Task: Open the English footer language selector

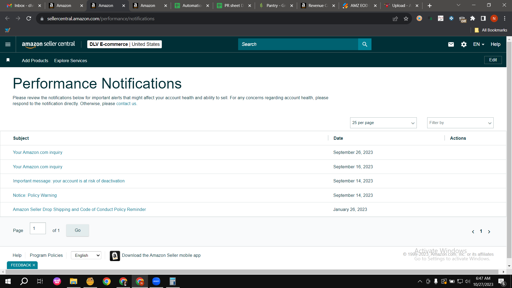Action: (x=86, y=255)
